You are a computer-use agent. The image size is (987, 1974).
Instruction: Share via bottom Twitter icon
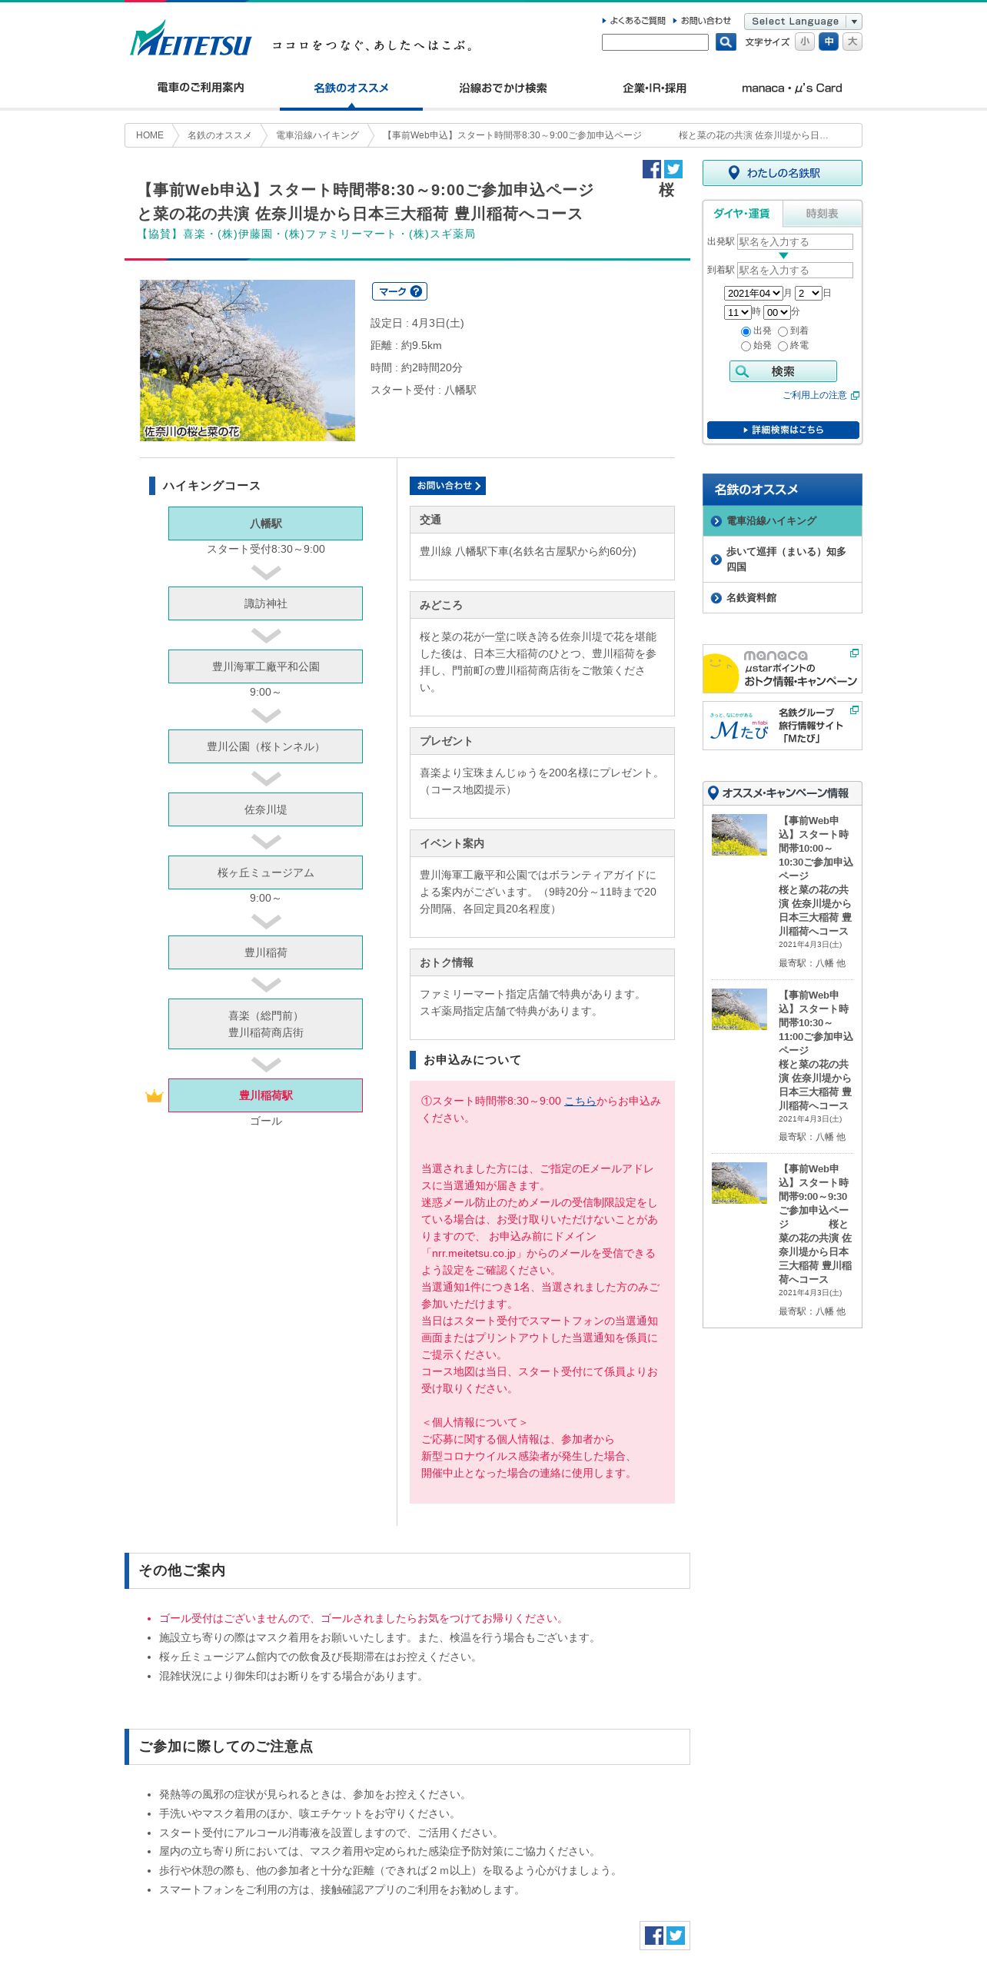tap(676, 1936)
